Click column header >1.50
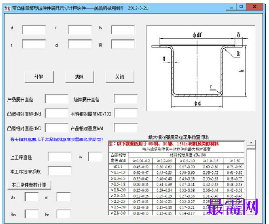Image resolution: width=269 pixels, height=224 pixels. [x=235, y=161]
